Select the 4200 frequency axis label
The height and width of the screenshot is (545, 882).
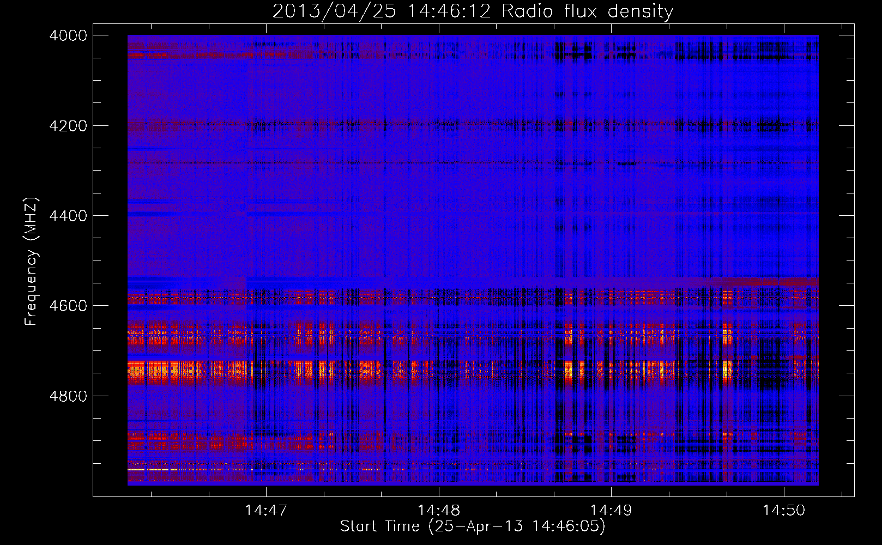pos(68,126)
